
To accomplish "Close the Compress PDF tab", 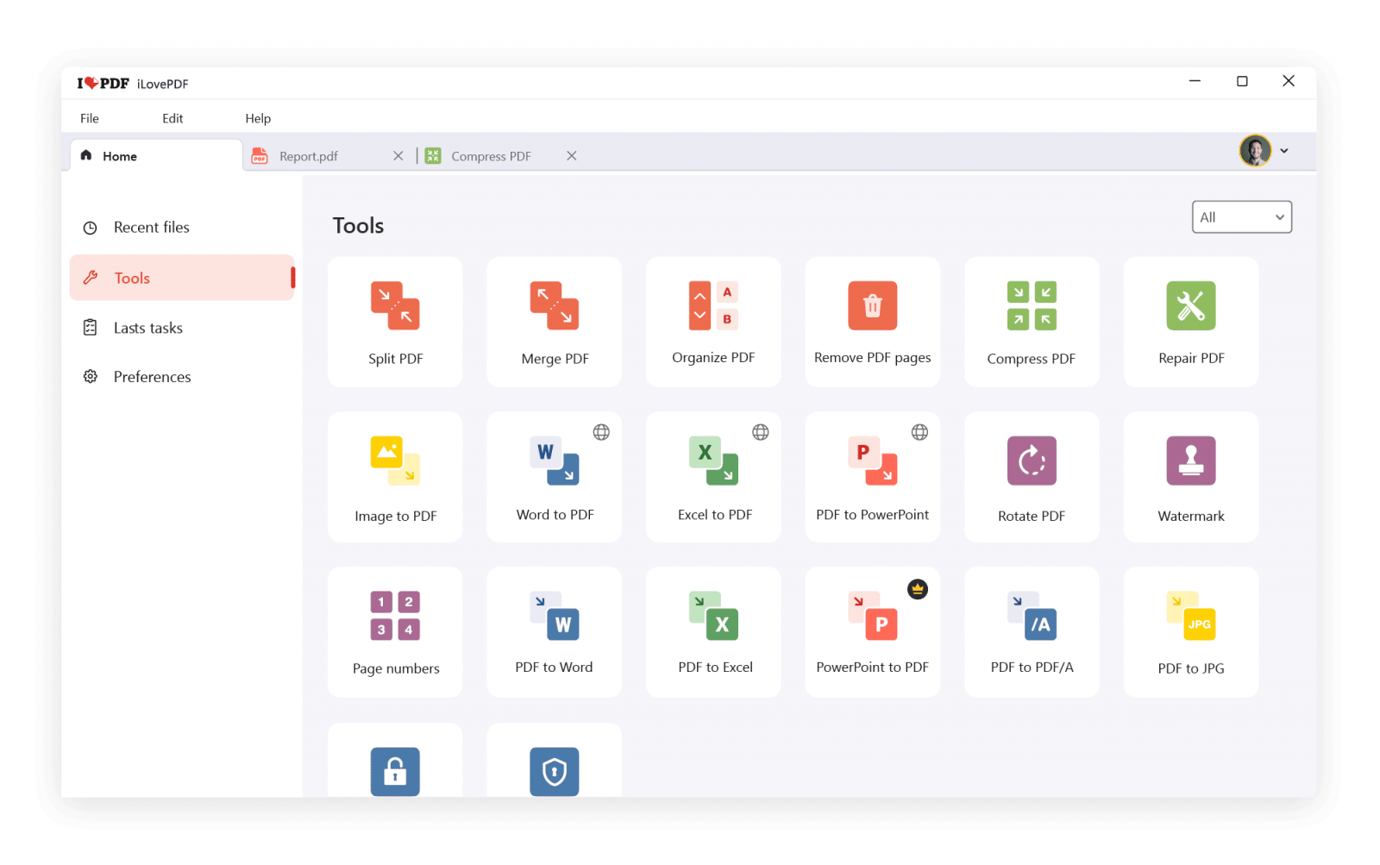I will (x=572, y=156).
